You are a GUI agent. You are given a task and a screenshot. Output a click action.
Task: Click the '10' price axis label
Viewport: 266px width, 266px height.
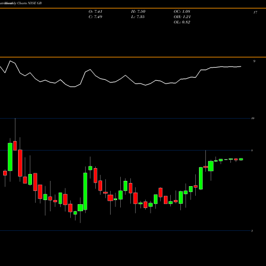tap(253, 118)
